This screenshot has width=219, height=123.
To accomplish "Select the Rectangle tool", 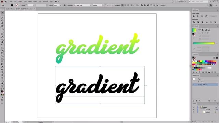I will [x=2, y=34].
